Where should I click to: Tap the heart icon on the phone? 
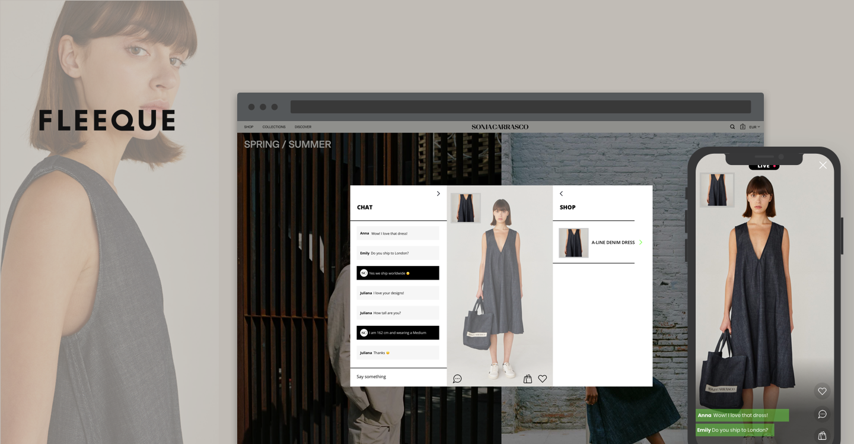(822, 391)
